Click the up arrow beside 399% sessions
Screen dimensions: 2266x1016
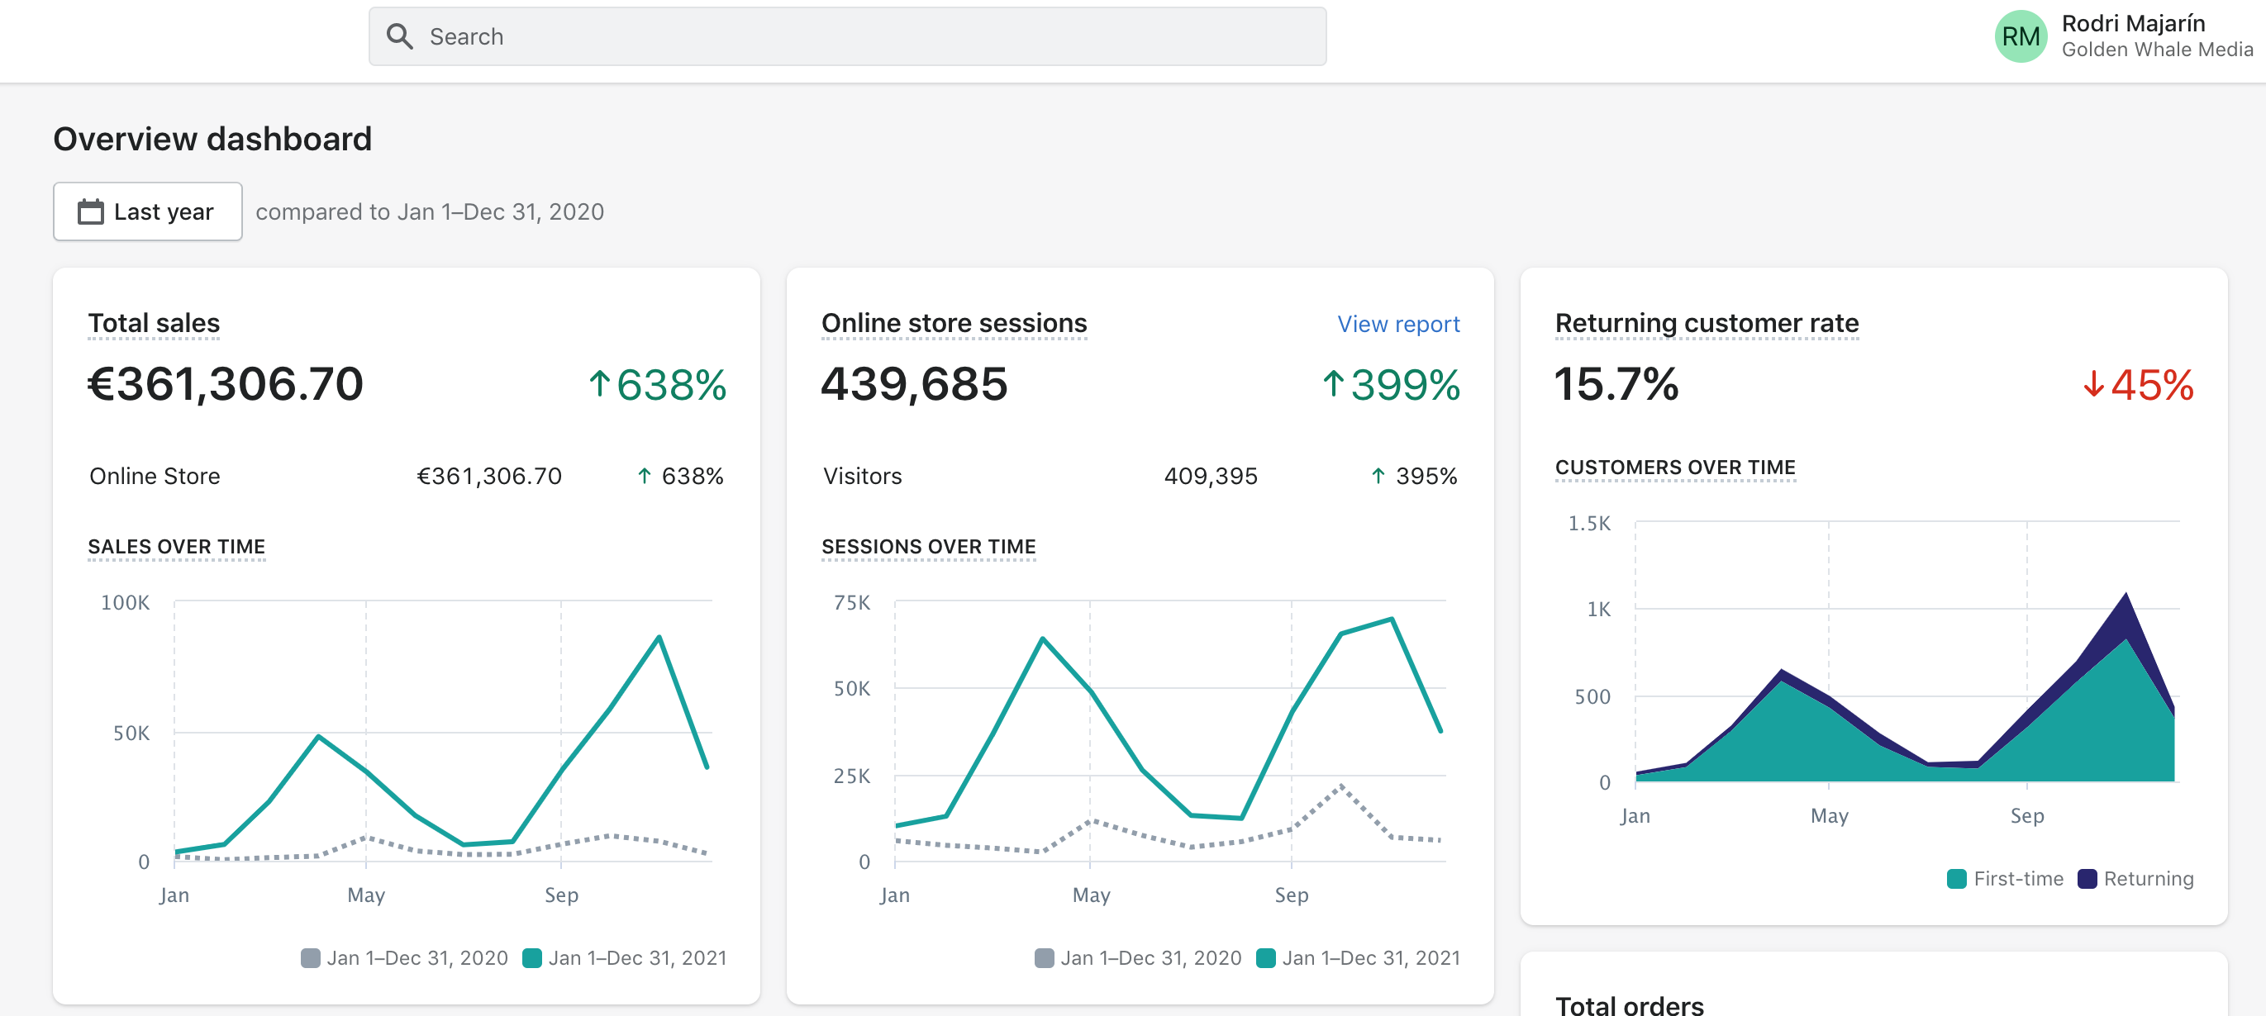1333,383
